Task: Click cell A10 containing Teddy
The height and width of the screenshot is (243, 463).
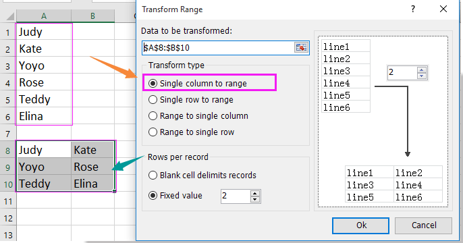Action: (44, 184)
